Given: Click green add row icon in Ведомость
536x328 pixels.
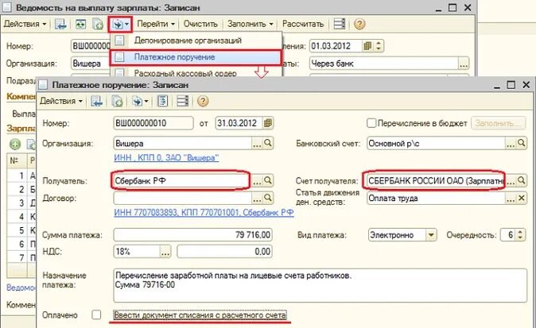Looking at the screenshot, I should [14, 145].
